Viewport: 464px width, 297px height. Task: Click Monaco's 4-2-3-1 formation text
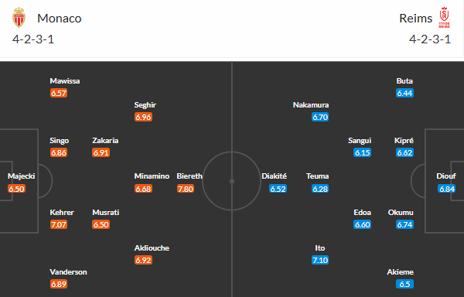33,39
